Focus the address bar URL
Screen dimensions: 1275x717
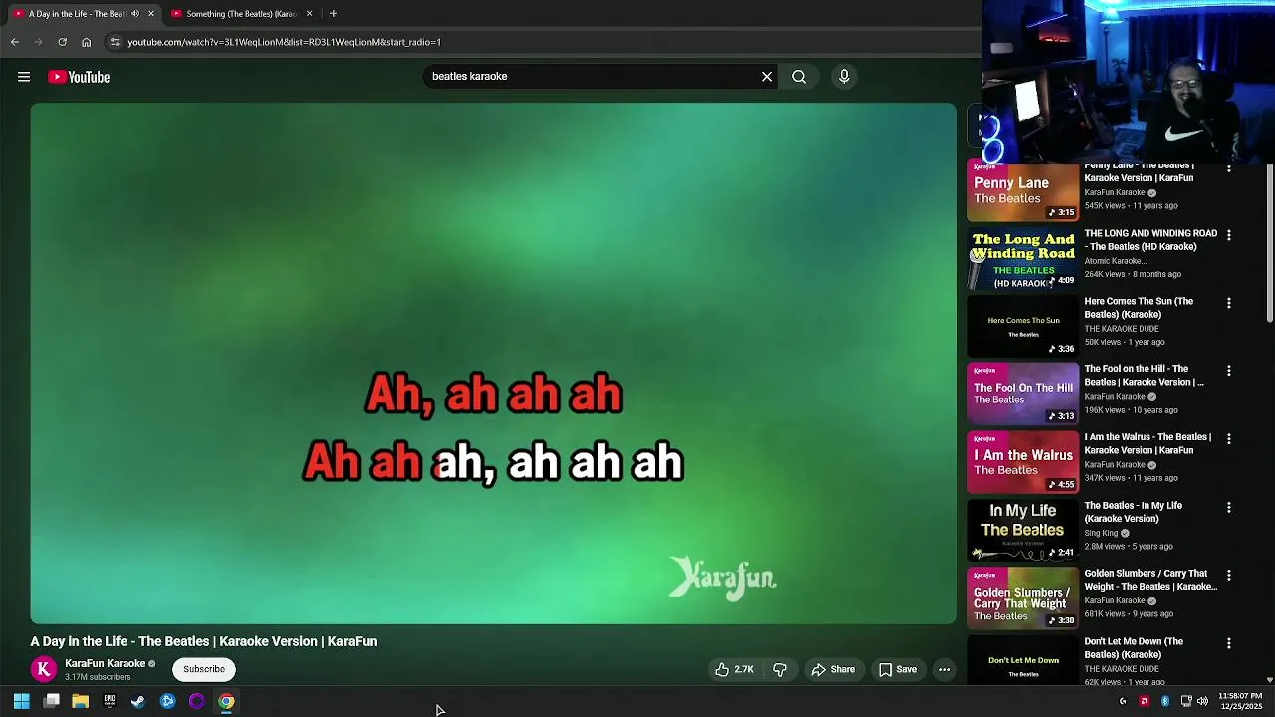coord(284,42)
